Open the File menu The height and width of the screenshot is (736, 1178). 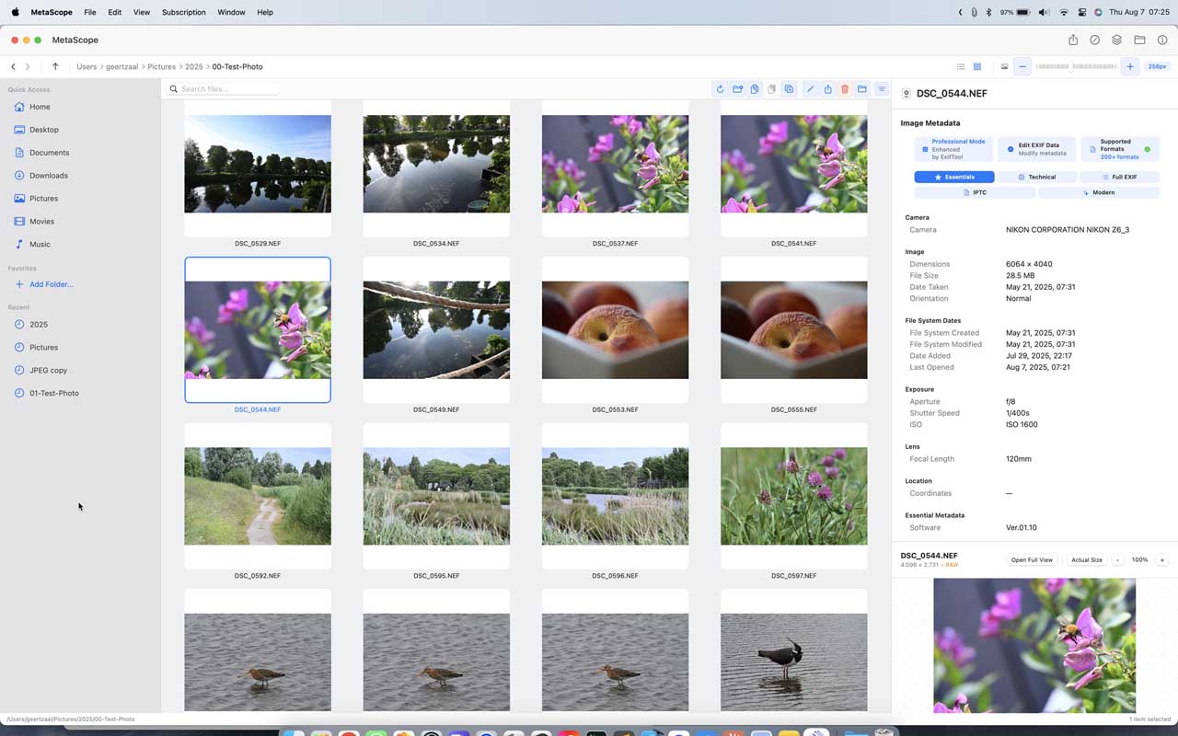(89, 12)
